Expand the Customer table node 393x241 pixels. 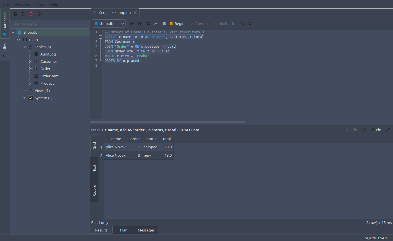click(30, 61)
